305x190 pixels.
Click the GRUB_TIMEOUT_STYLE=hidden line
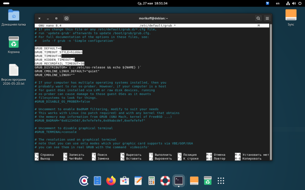pos(59,52)
